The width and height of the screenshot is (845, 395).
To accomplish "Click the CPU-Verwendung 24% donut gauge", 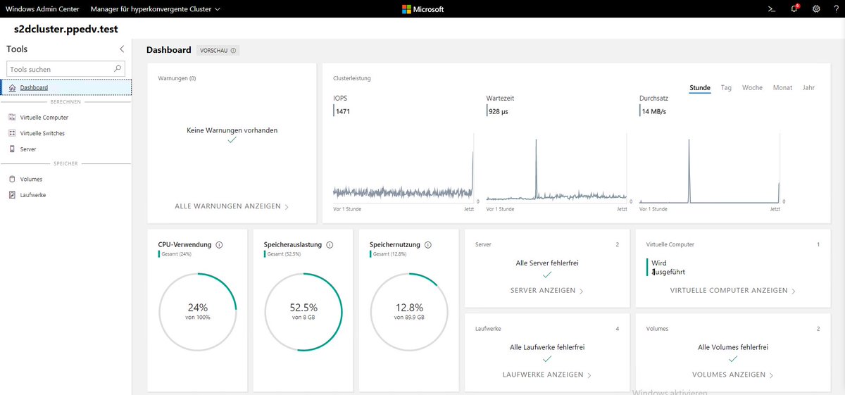I will pos(198,311).
